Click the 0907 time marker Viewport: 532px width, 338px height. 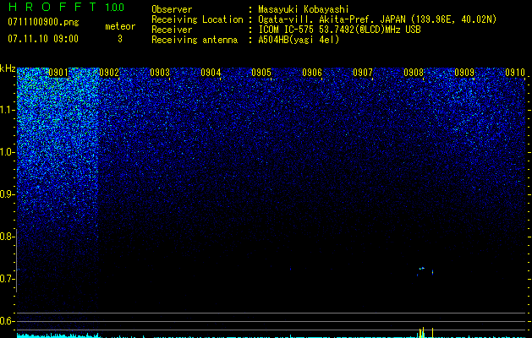pyautogui.click(x=363, y=73)
